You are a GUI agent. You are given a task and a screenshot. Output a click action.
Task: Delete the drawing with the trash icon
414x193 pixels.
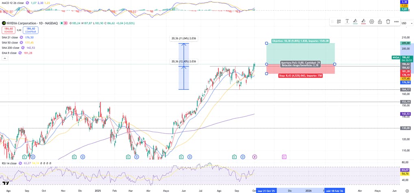tap(388, 22)
